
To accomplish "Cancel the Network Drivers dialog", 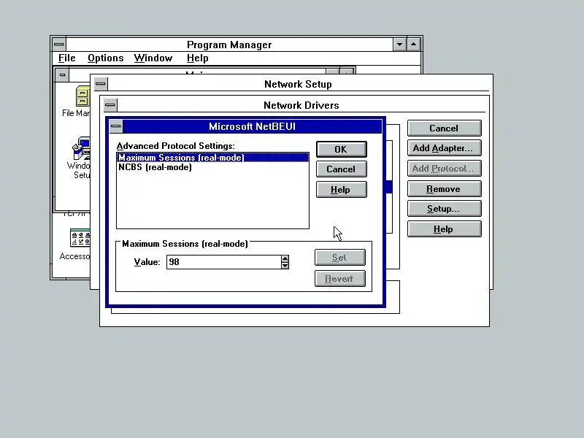I will [444, 128].
